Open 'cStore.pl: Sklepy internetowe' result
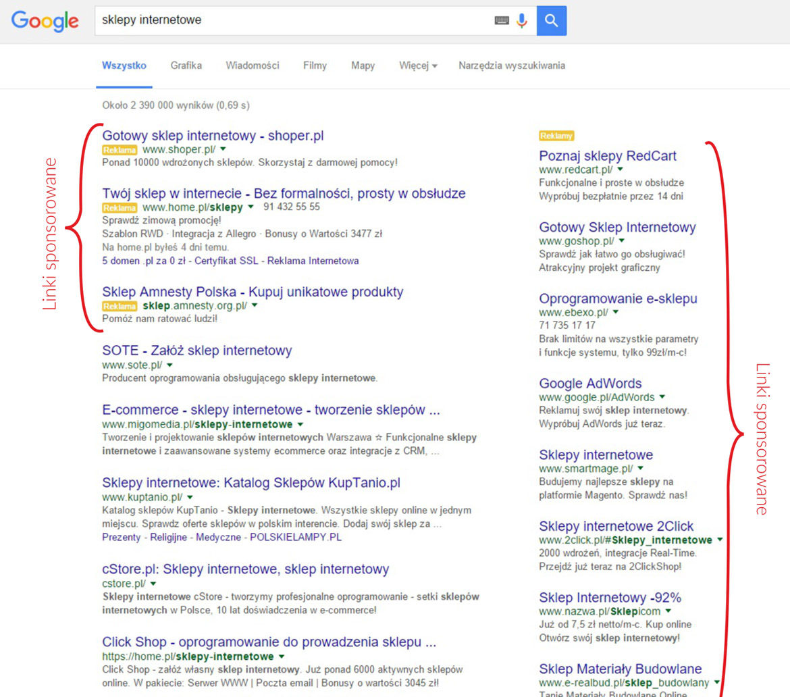This screenshot has width=790, height=697. coord(245,569)
